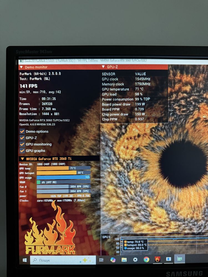This screenshot has width=208, height=277.
Task: Click the Power consumption 99 % TDP row
Action: 134,99
